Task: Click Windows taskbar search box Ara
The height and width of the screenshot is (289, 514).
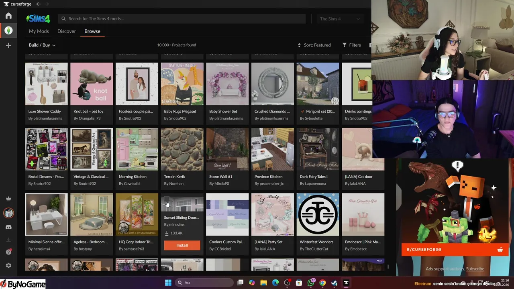Action: coord(204,283)
